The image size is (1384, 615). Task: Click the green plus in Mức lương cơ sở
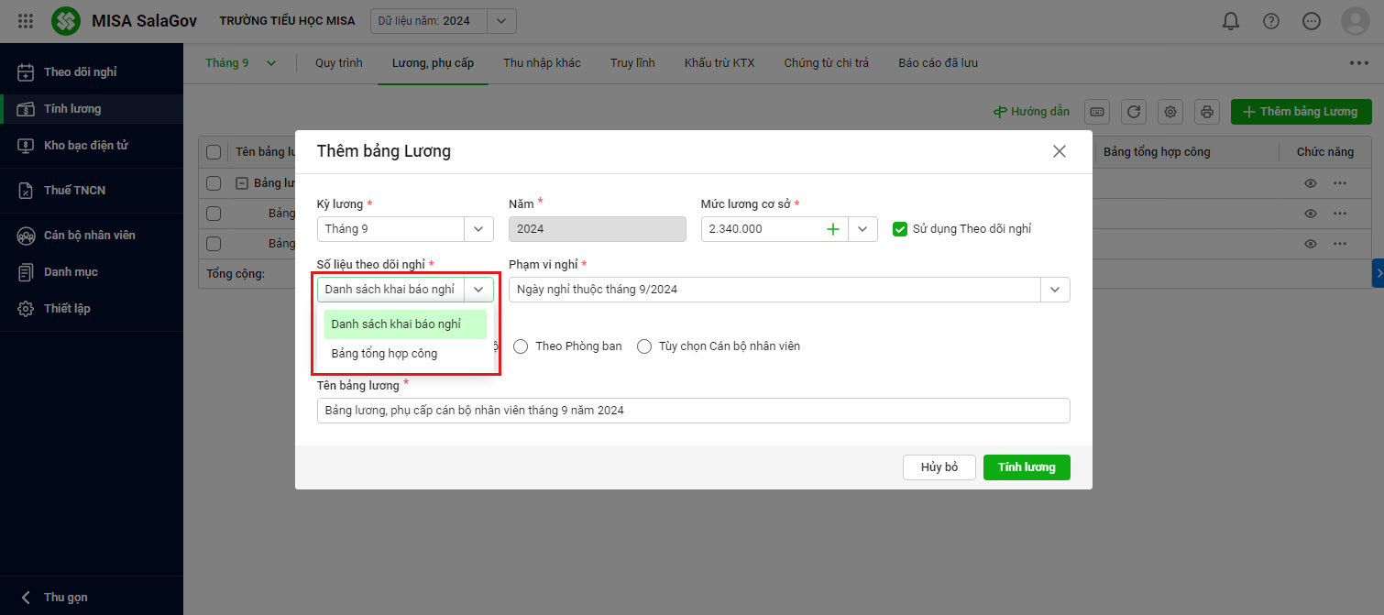(833, 229)
